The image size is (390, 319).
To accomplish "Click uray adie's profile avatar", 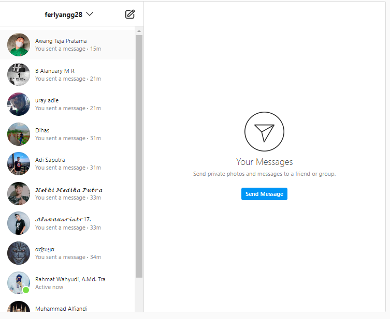I will coord(19,104).
